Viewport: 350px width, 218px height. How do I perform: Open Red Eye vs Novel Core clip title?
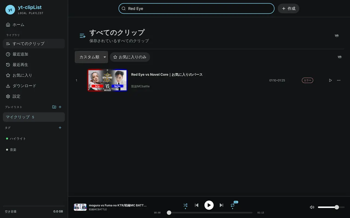167,74
